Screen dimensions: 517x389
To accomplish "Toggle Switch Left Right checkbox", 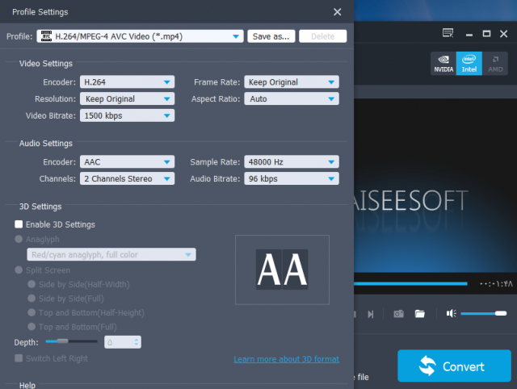I will tap(19, 358).
